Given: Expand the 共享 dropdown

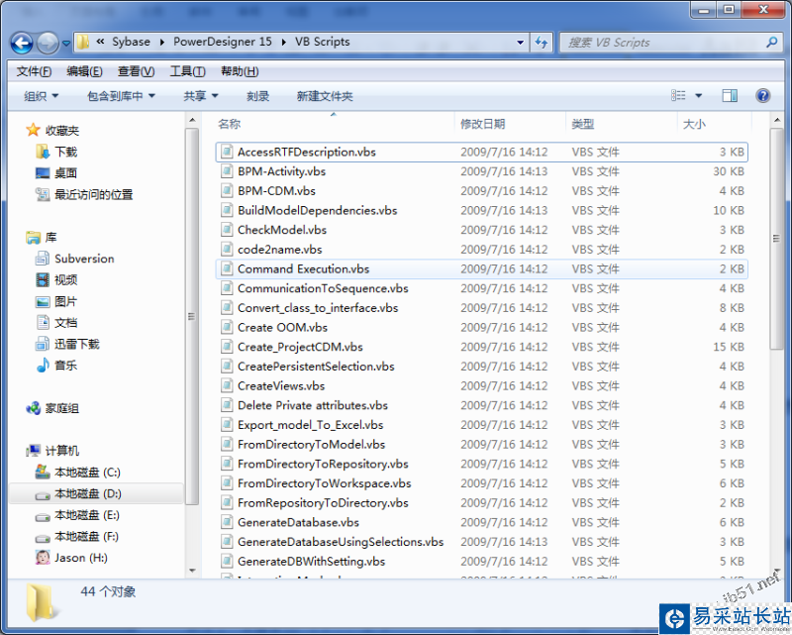Looking at the screenshot, I should click(201, 96).
